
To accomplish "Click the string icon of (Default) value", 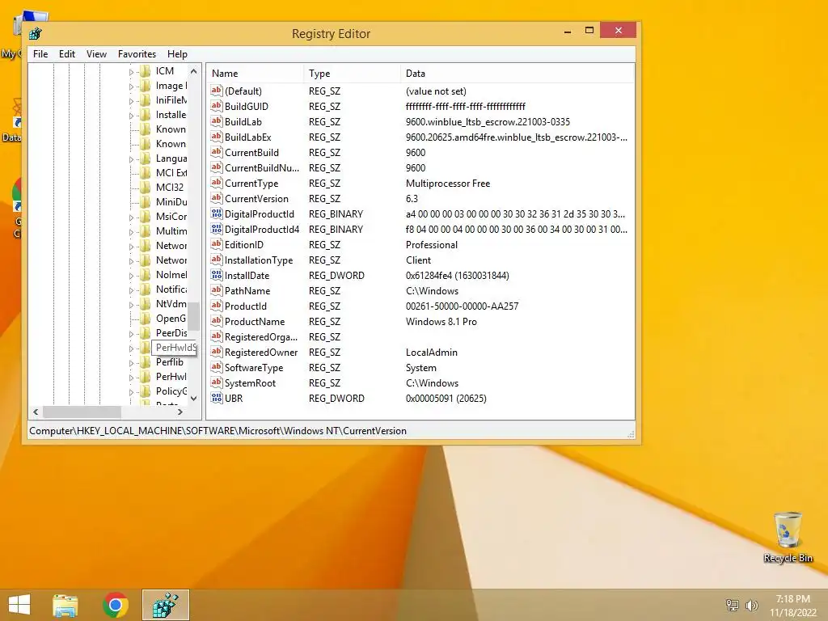I will [x=217, y=91].
